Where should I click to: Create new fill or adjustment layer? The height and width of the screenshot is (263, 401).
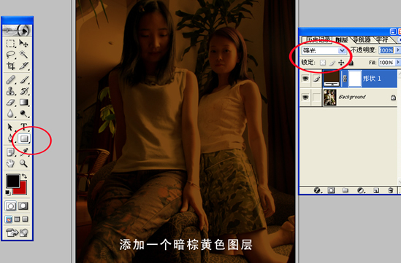coord(361,190)
